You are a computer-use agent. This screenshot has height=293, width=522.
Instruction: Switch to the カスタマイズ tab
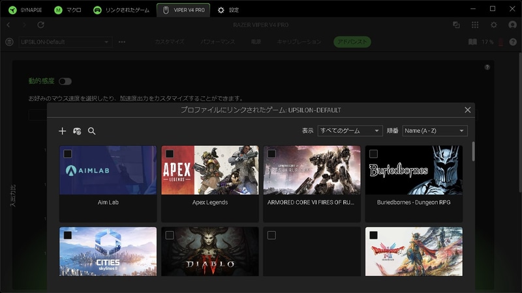coord(170,42)
